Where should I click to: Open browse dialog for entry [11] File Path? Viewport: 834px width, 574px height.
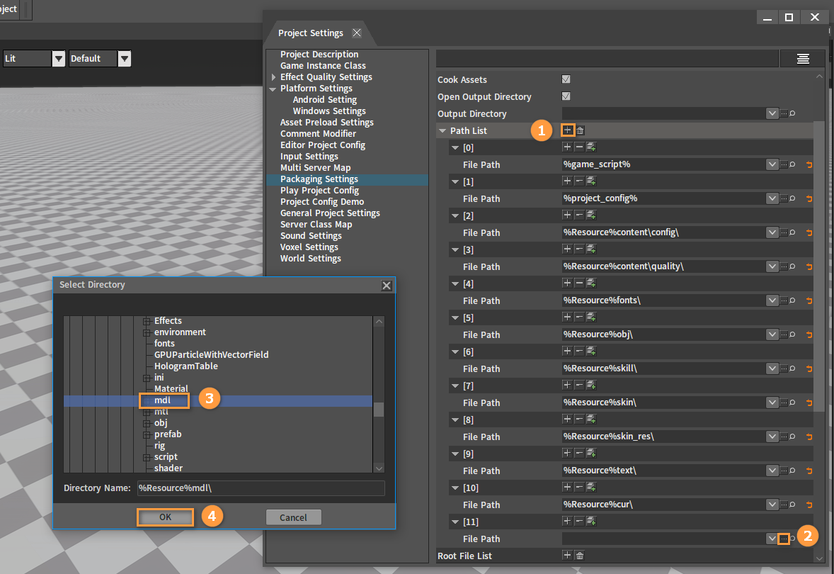coord(784,539)
